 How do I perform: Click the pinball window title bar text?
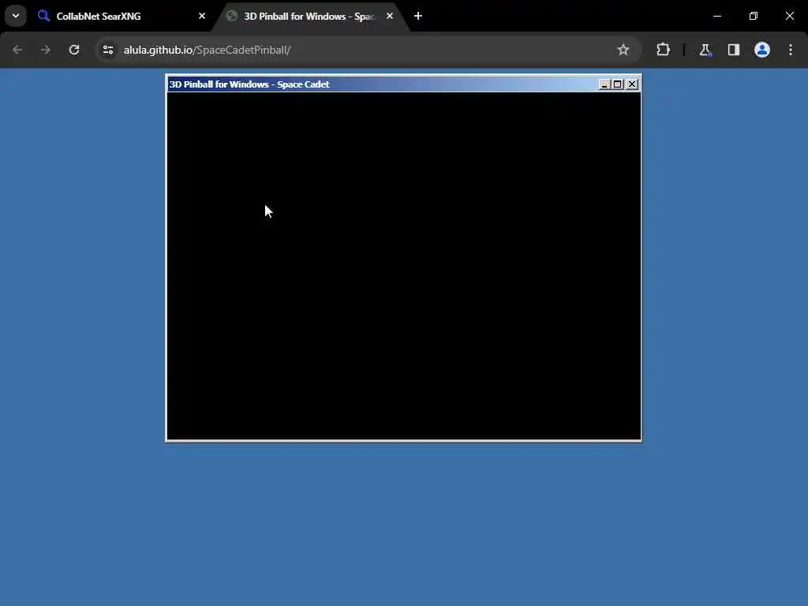[249, 84]
